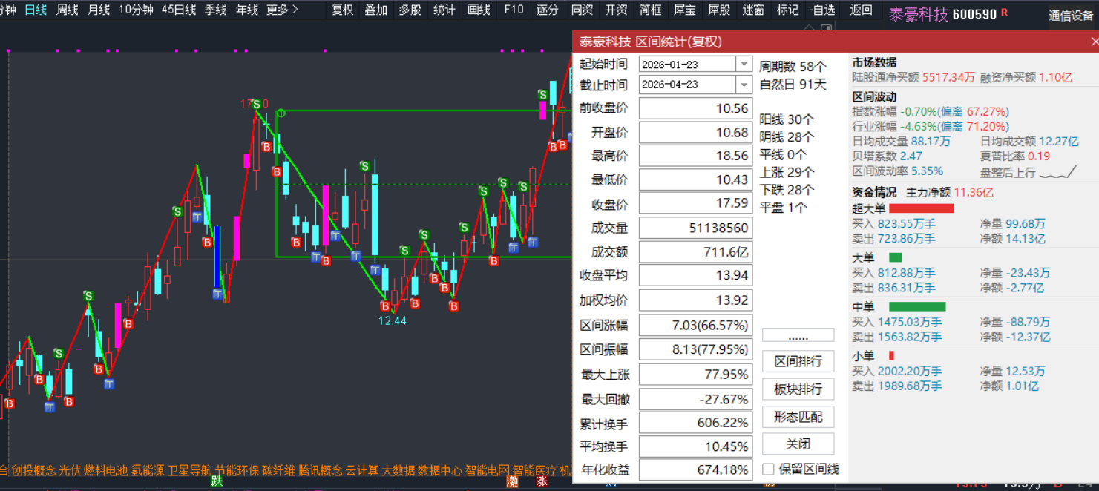The height and width of the screenshot is (491, 1099).
Task: Click the 节能环保 concept tag
Action: click(237, 470)
